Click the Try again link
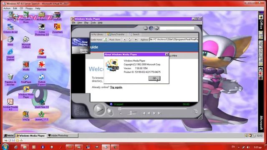Viewport: 267px width, 150px height. (116, 87)
